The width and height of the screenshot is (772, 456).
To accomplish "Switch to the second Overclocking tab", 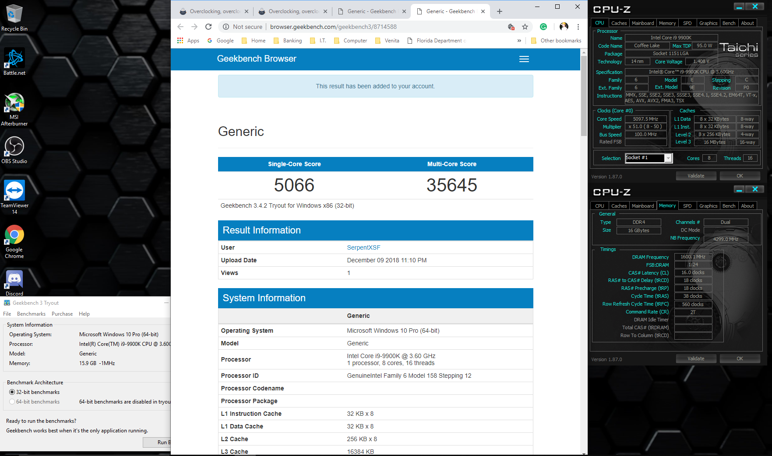I will coord(293,11).
